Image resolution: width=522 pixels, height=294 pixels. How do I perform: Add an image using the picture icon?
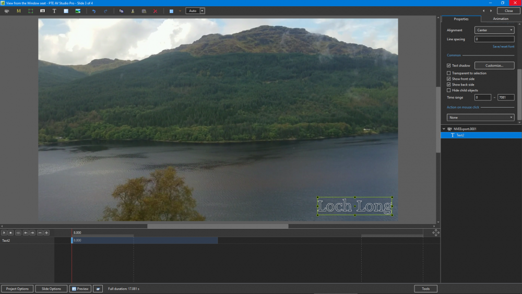[x=78, y=11]
